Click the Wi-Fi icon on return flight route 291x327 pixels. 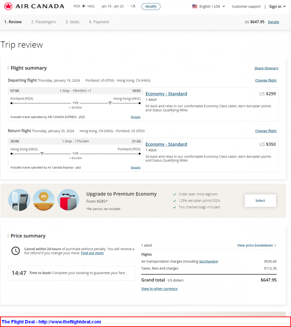(x=42, y=153)
